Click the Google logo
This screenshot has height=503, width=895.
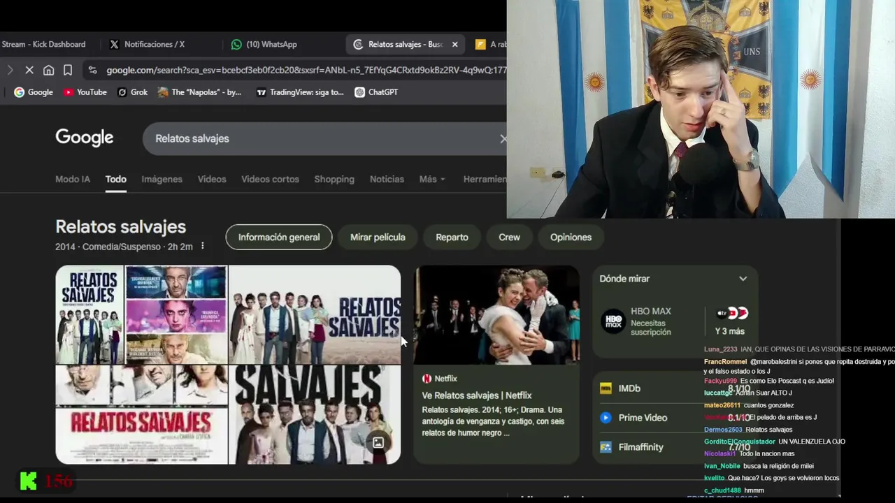pyautogui.click(x=84, y=138)
